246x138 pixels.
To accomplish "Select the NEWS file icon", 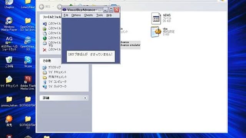I will pyautogui.click(x=156, y=18).
